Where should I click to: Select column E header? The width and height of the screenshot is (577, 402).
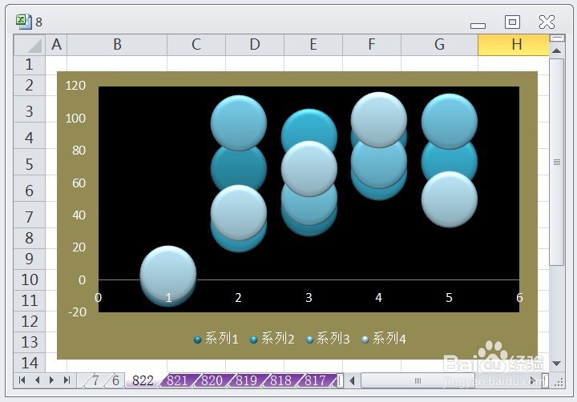(313, 45)
